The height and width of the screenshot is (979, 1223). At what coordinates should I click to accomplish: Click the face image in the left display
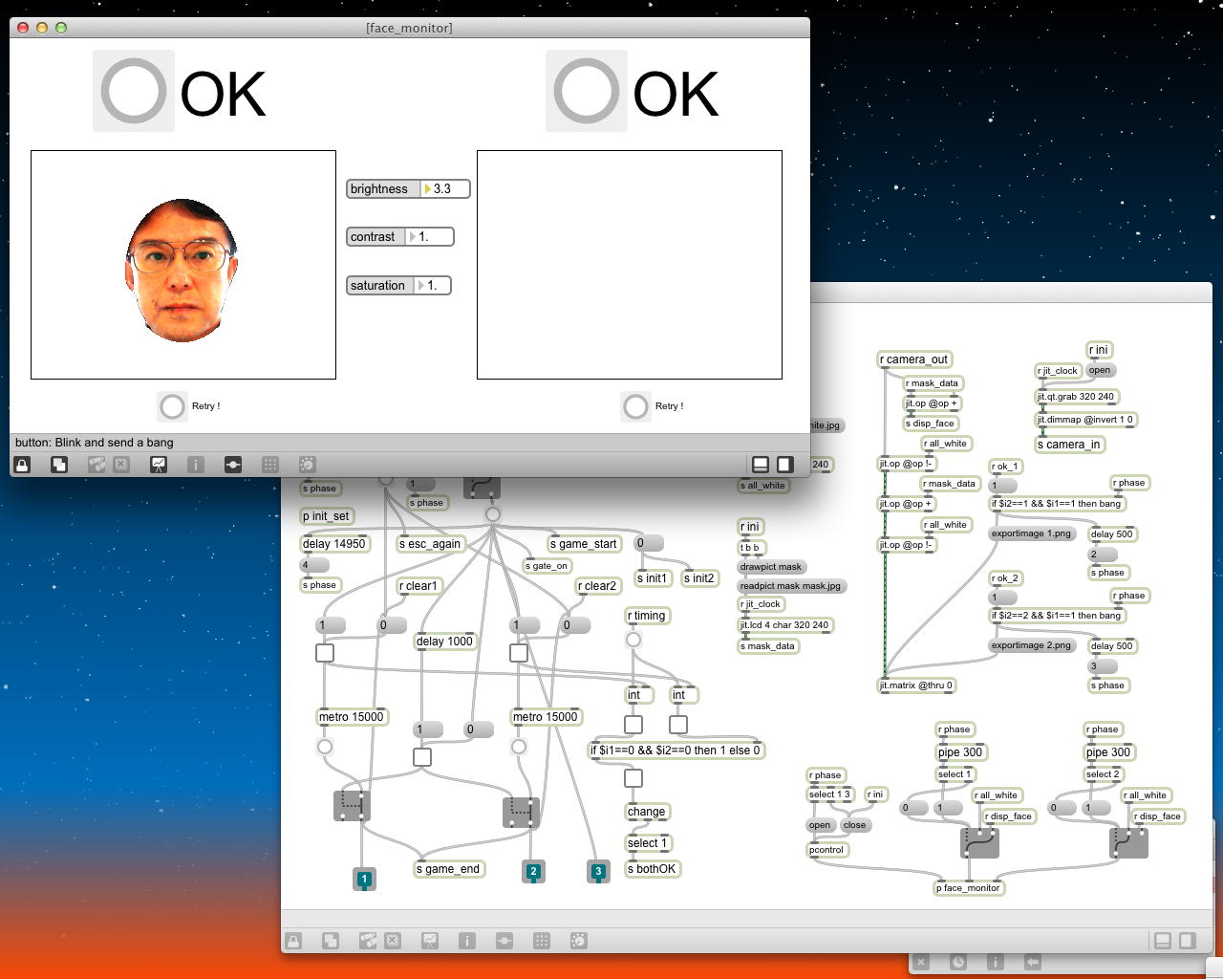(x=182, y=271)
